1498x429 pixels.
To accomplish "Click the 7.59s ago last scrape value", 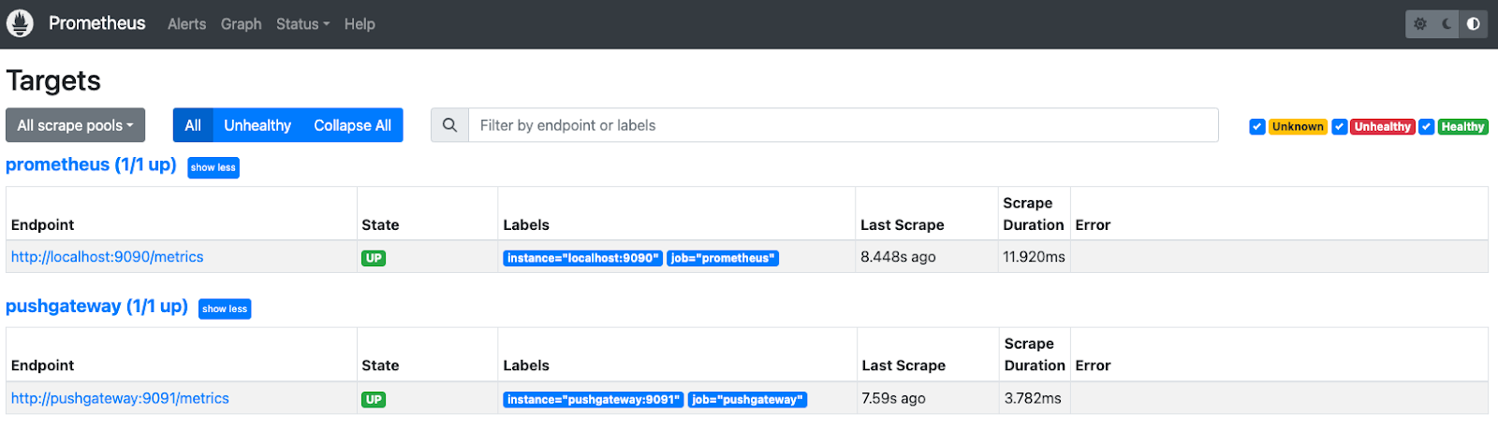I will pyautogui.click(x=893, y=398).
